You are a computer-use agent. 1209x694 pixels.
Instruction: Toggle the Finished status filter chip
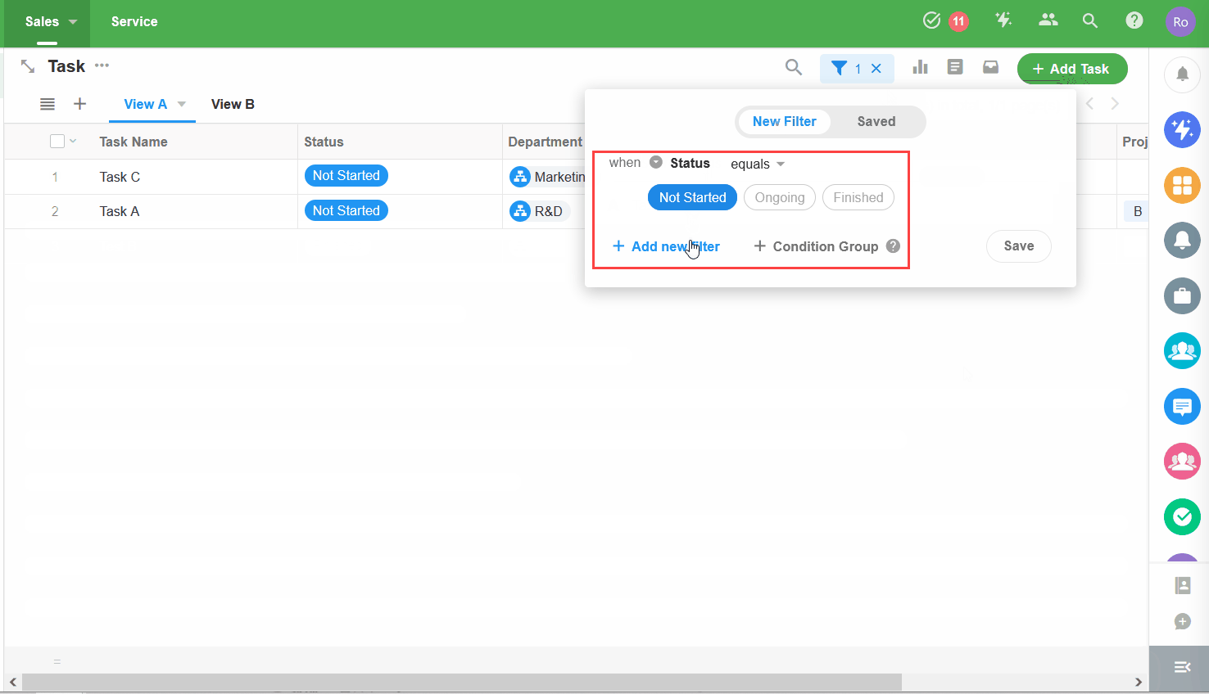(858, 197)
